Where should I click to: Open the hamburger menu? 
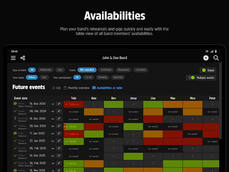click(x=13, y=58)
